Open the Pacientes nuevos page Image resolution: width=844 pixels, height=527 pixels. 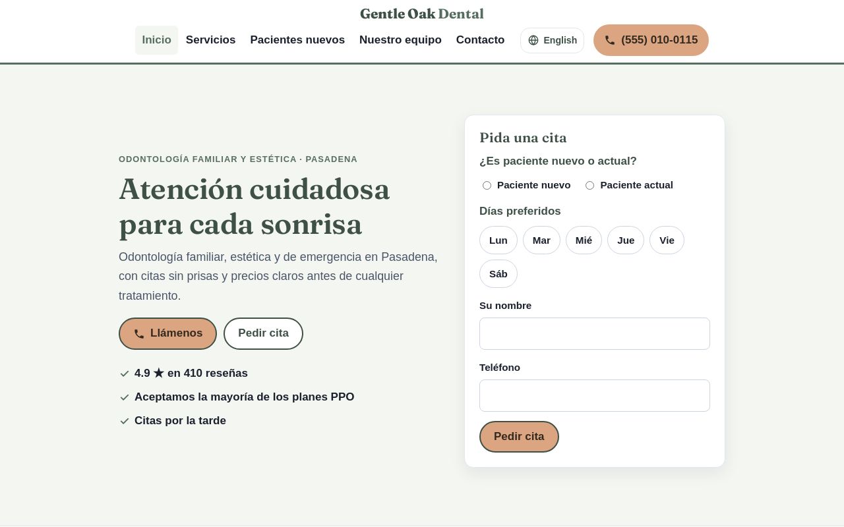tap(297, 40)
